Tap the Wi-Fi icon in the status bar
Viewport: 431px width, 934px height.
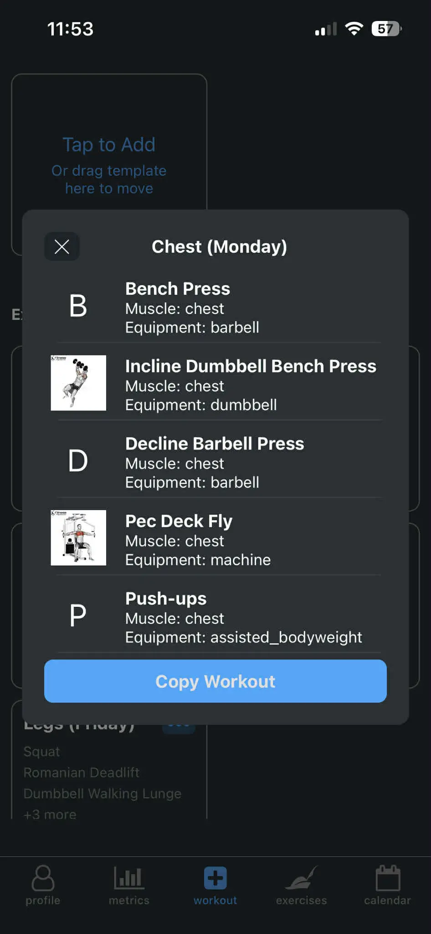pos(355,28)
